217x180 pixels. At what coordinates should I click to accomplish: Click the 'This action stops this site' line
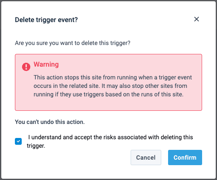113,77
